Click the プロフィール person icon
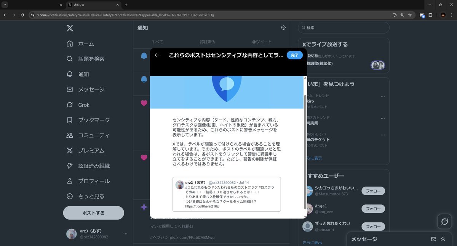 [70, 181]
